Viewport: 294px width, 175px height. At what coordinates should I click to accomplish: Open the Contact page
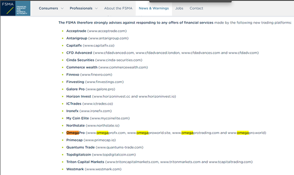click(x=196, y=8)
